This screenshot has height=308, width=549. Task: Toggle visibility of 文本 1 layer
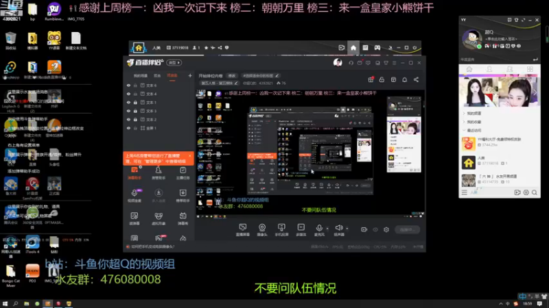(128, 102)
